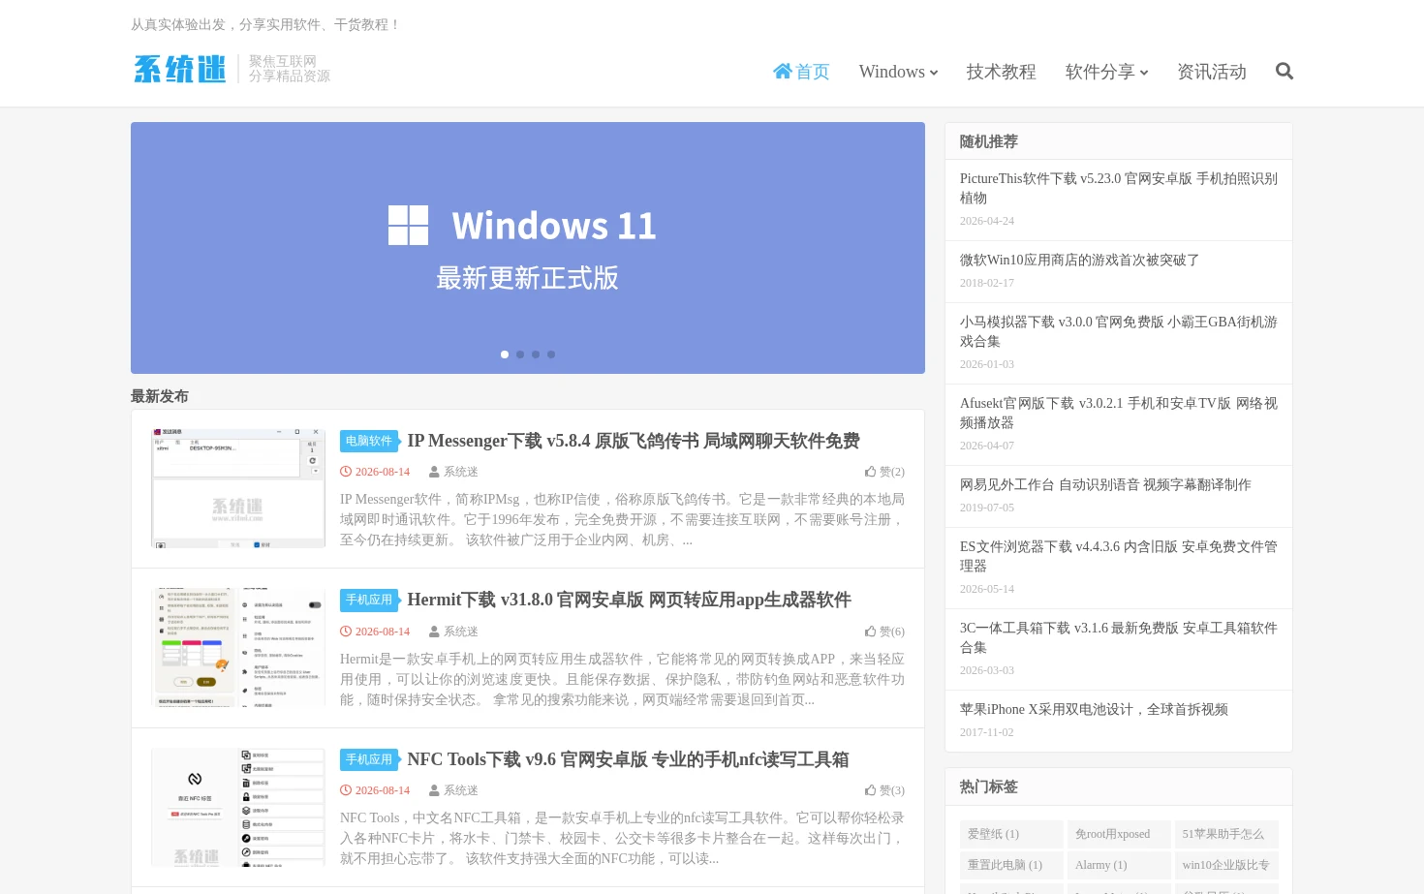Click the 手机应用 tag on the Hermit post
The width and height of the screenshot is (1424, 894).
[x=369, y=600]
